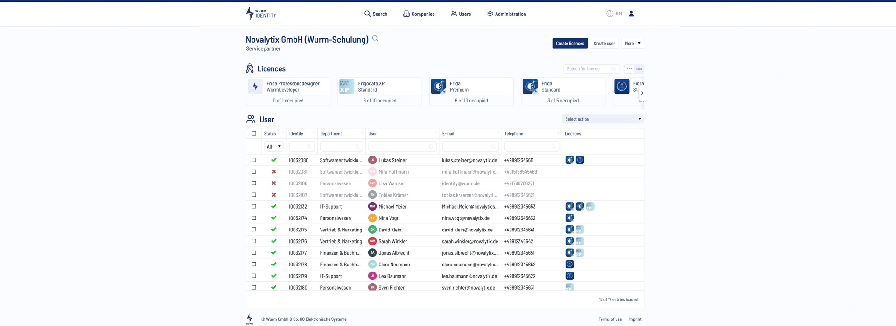The height and width of the screenshot is (326, 896).
Task: Click the Wurm Identity logo
Action: point(261,14)
